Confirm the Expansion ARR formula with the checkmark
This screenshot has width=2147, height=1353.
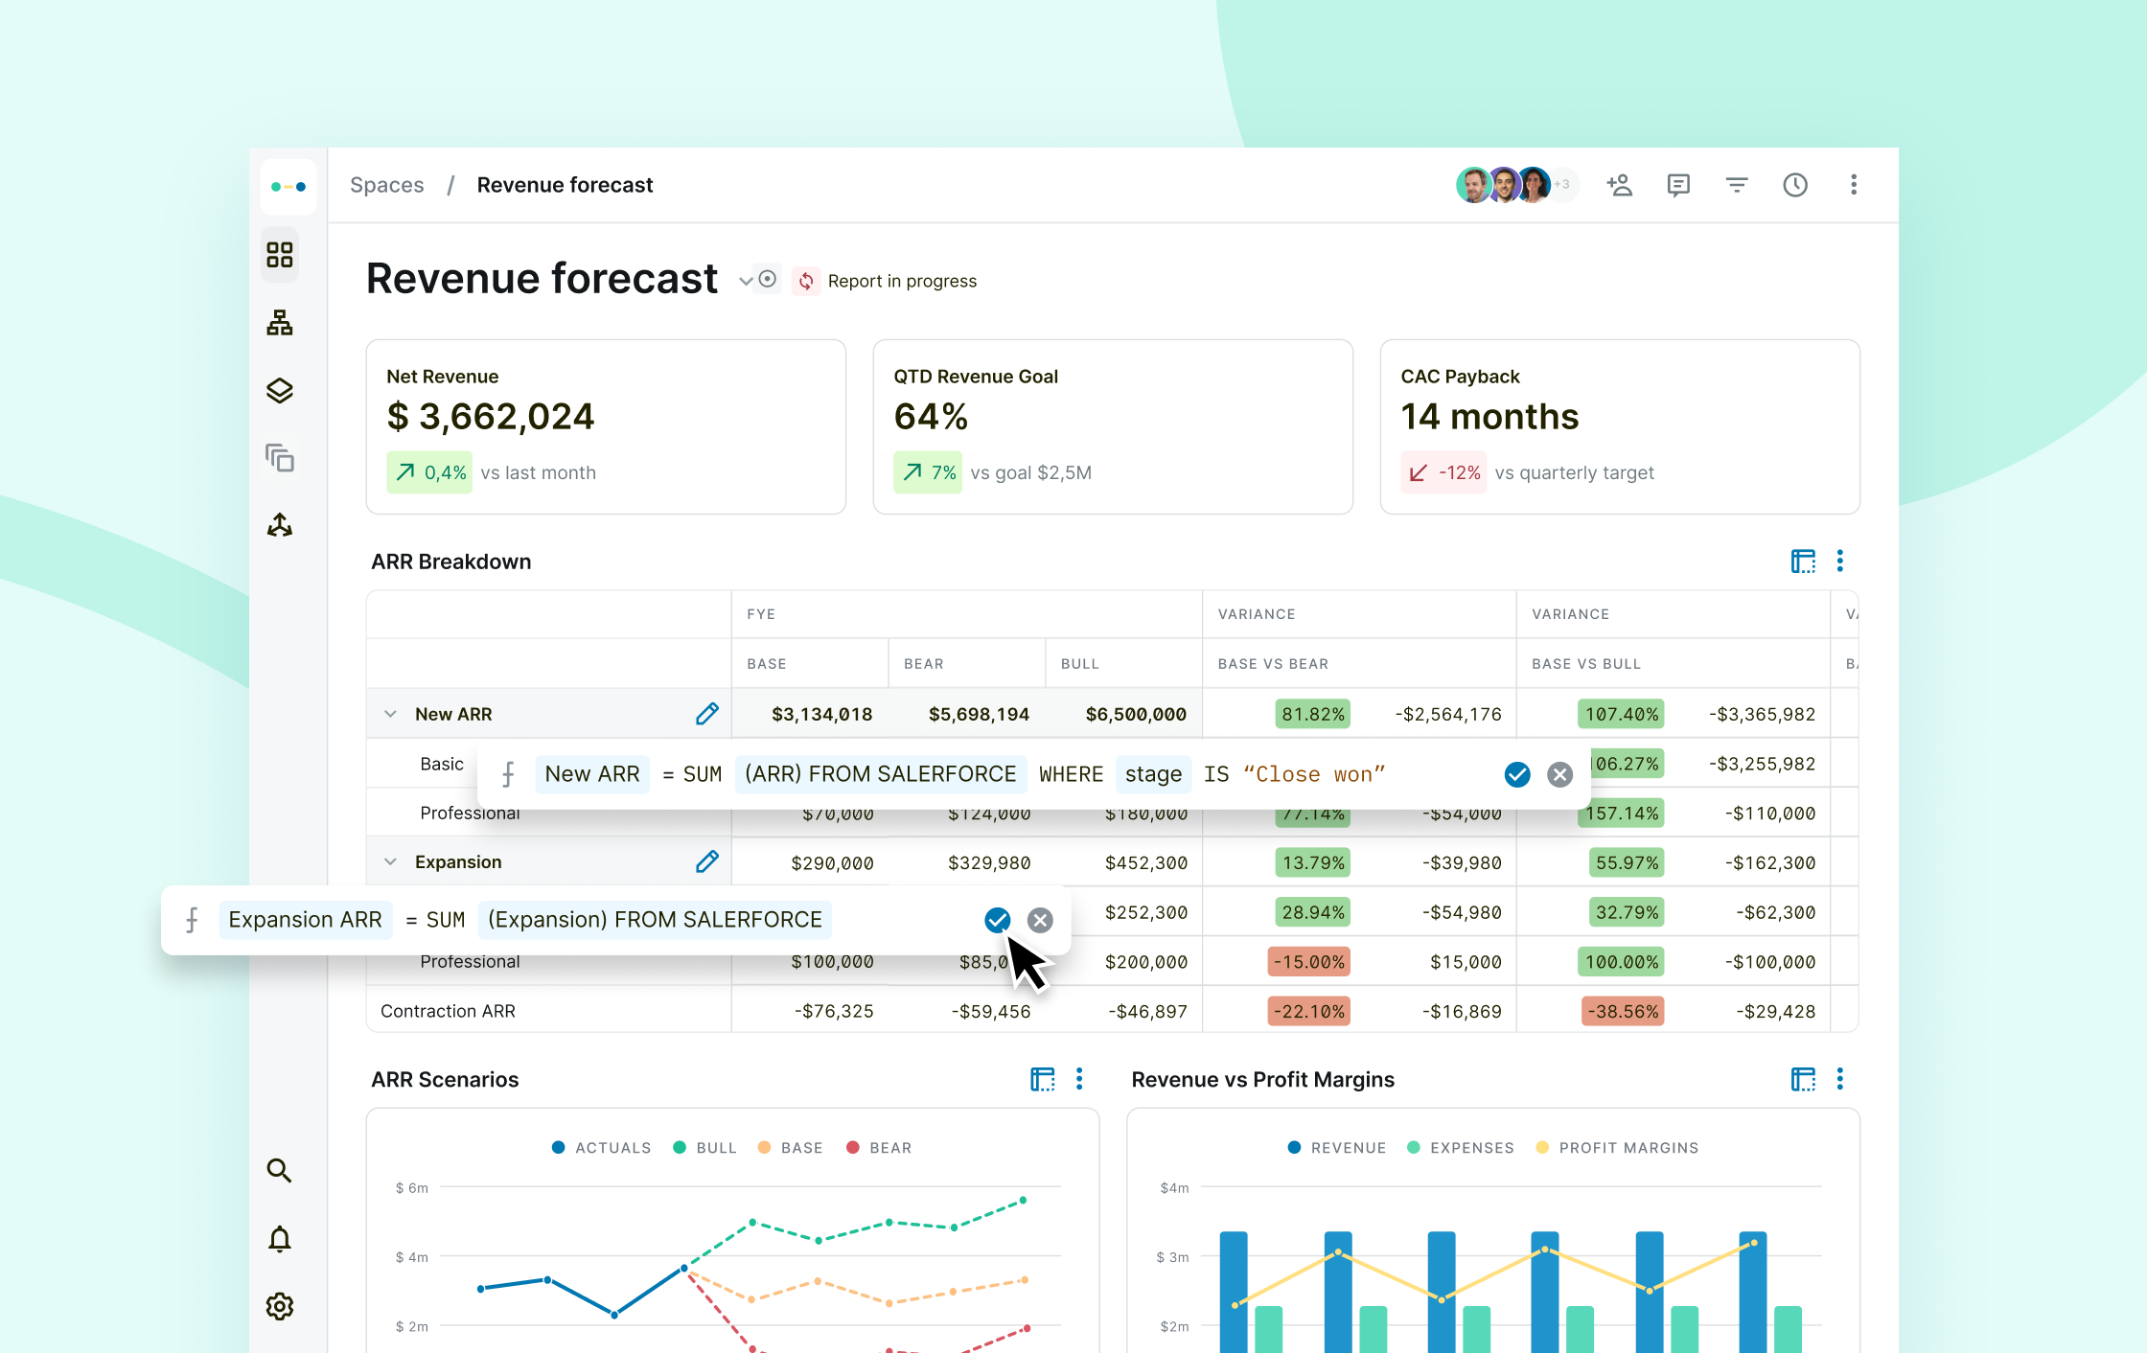coord(997,920)
